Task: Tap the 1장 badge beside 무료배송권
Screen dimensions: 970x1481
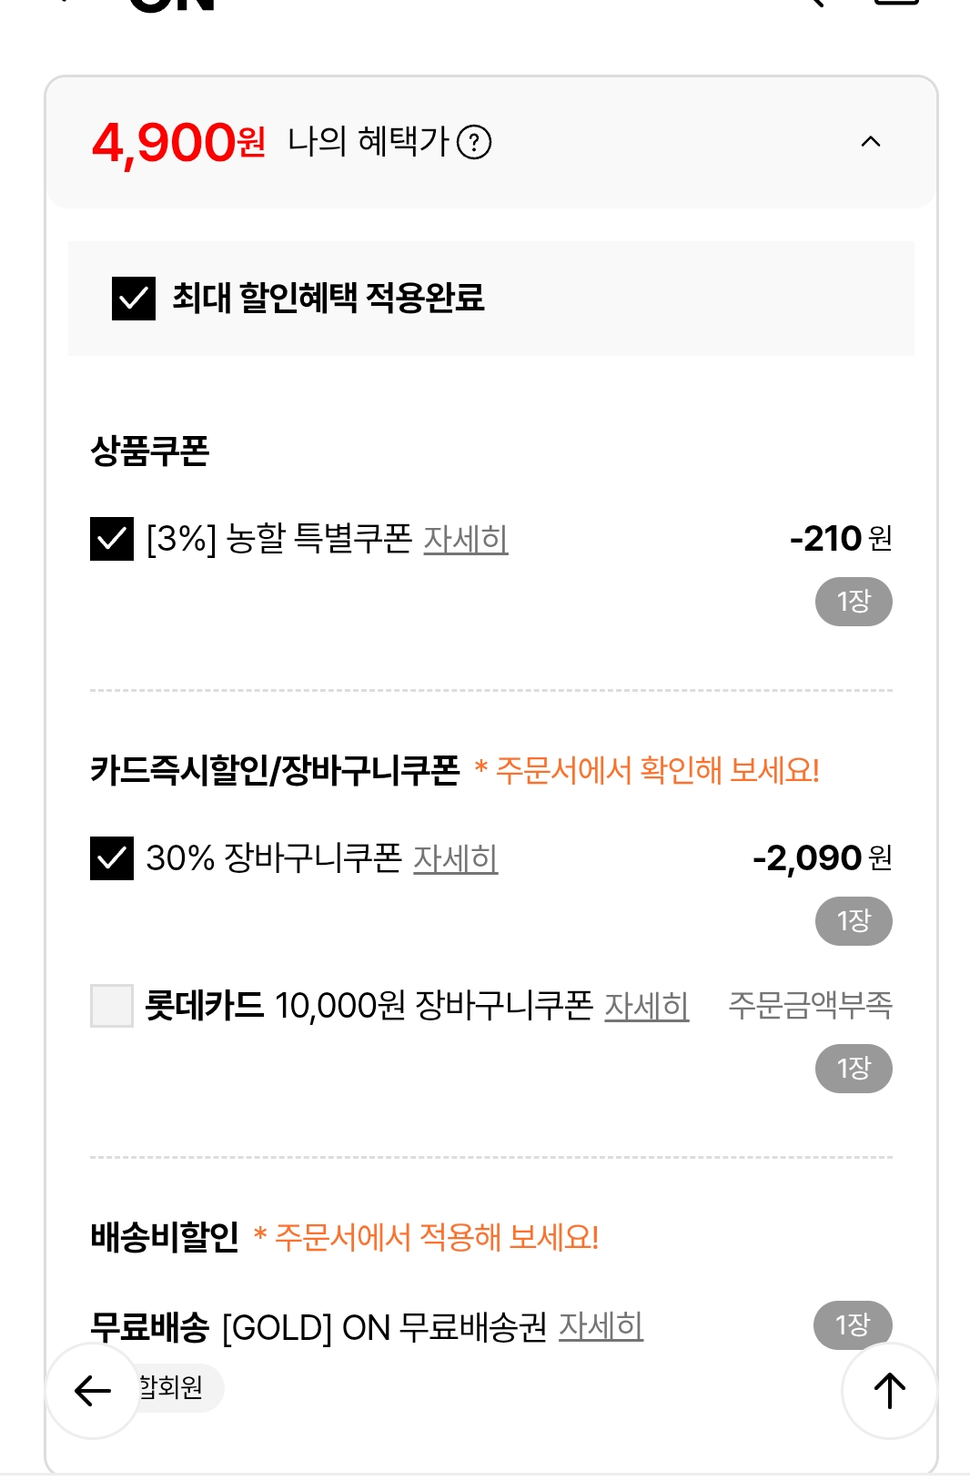Action: [853, 1324]
